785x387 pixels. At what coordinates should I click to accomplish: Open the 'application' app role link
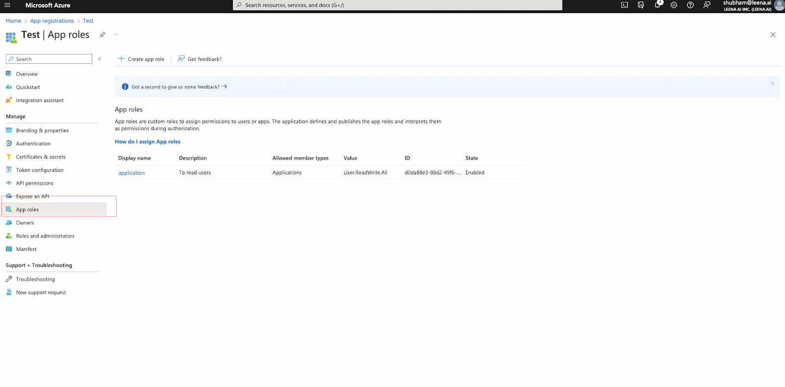click(x=131, y=173)
